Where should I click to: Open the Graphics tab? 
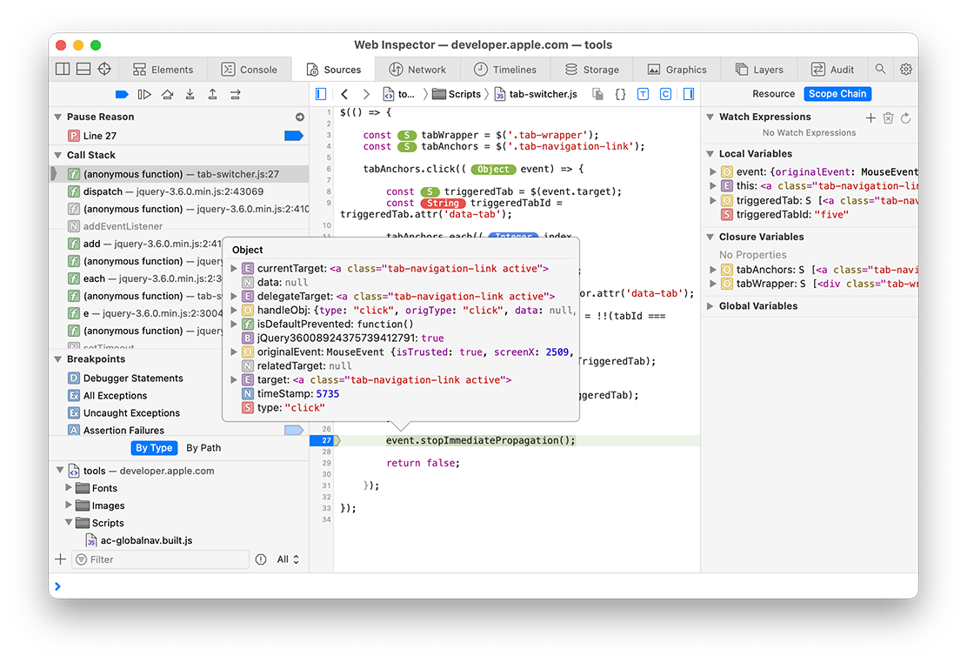click(x=677, y=69)
